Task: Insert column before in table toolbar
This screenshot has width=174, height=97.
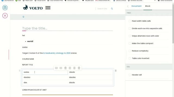Action: 70,68
